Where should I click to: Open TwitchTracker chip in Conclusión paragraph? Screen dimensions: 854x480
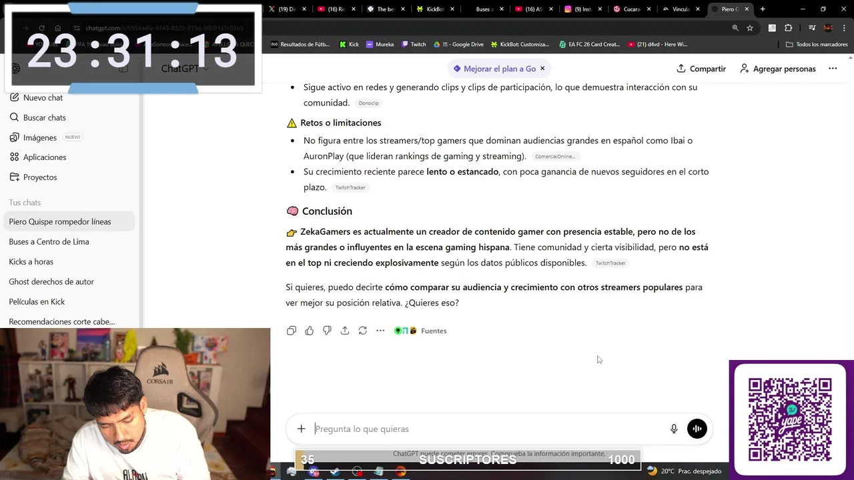click(610, 263)
